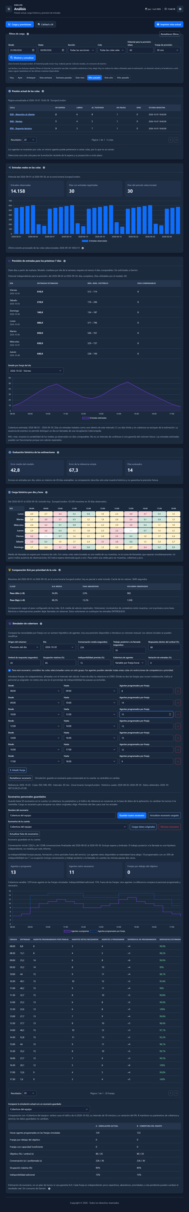The height and width of the screenshot is (1212, 189).
Task: Click Cargar datos originales button
Action: (143, 827)
